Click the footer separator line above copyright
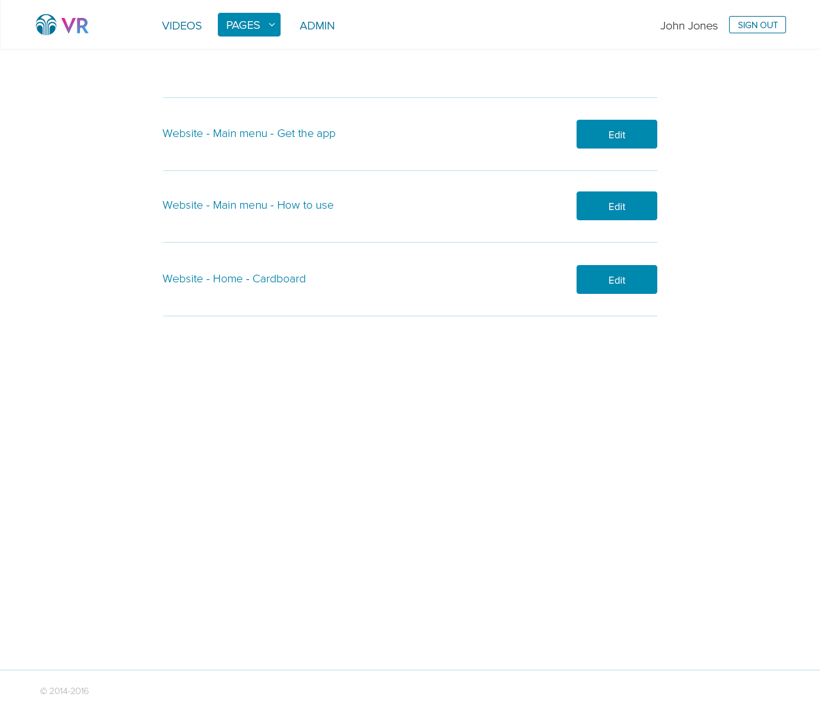820x712 pixels. (x=410, y=670)
